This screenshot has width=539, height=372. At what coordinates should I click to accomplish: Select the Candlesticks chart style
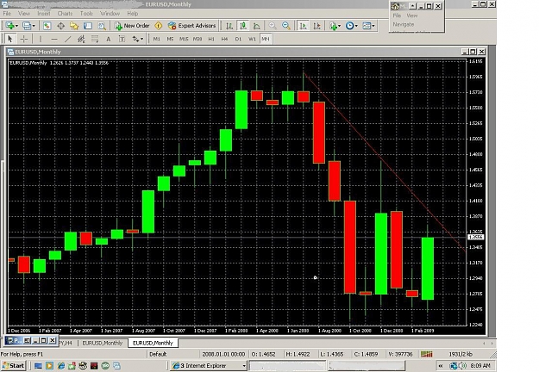[243, 26]
